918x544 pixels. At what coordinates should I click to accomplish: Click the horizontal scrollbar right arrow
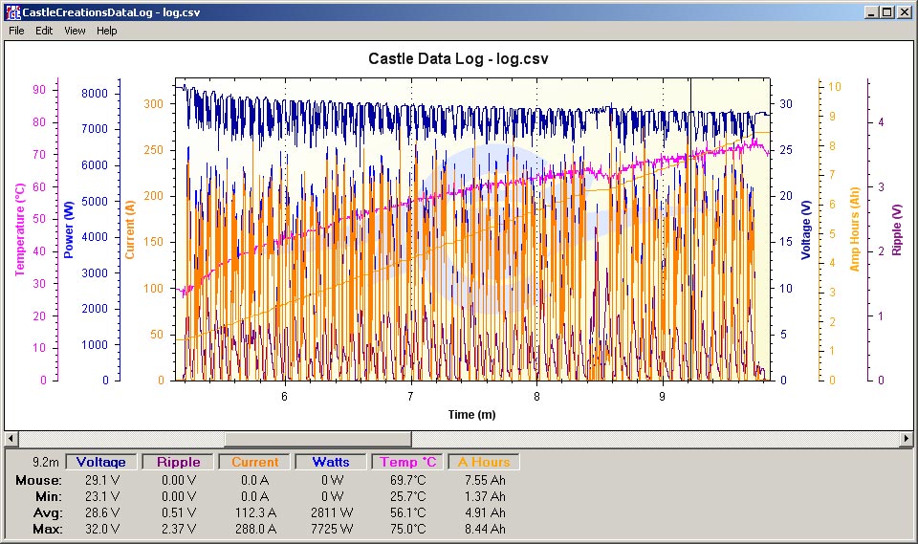pos(907,438)
